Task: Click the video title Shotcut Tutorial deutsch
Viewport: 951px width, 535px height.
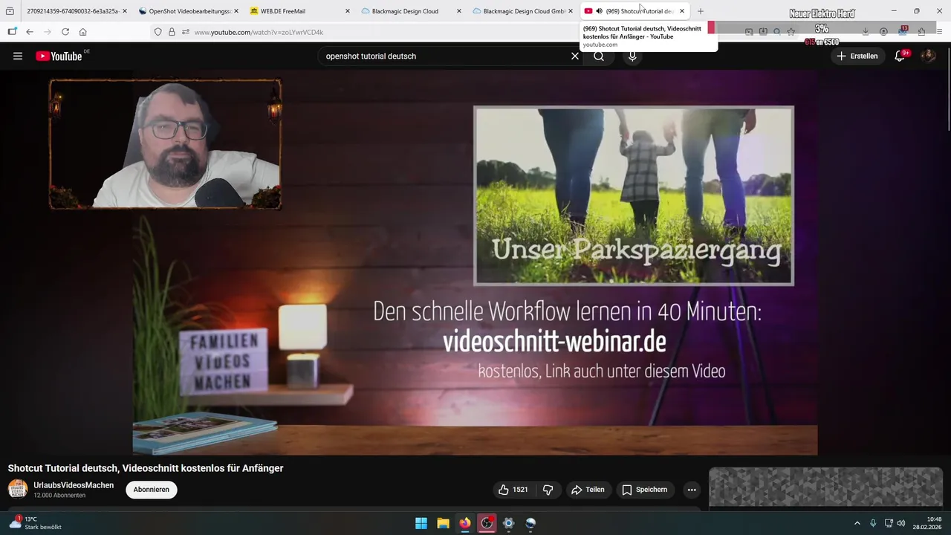Action: coord(146,468)
